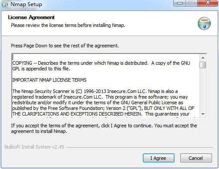This screenshot has height=169, width=219.
Task: Click the Nullsoft Install System v2.45 label
Action: tap(34, 147)
